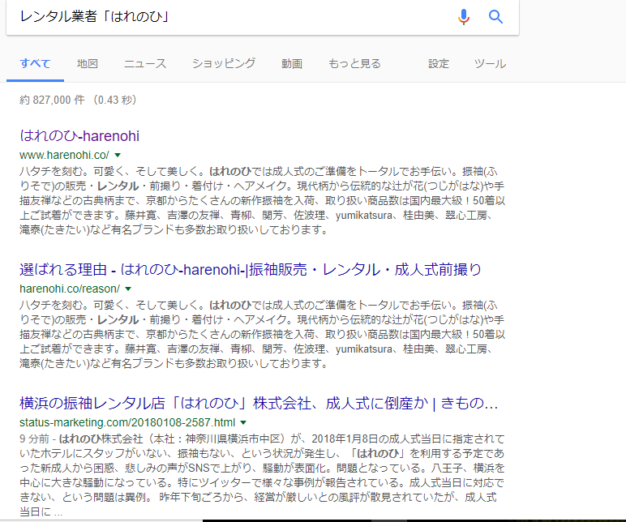The height and width of the screenshot is (522, 626).
Task: Open the 選ばれる理由 - はれのひ result link
Action: pyautogui.click(x=251, y=270)
